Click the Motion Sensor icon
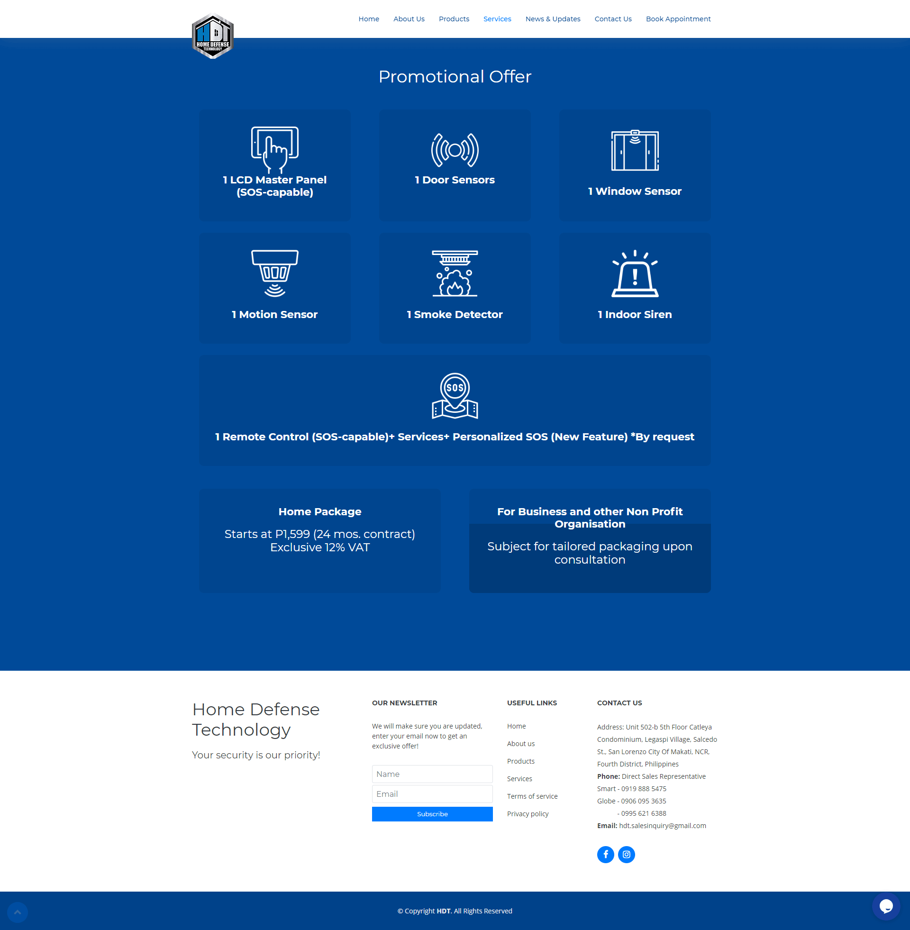This screenshot has height=930, width=910. [275, 273]
